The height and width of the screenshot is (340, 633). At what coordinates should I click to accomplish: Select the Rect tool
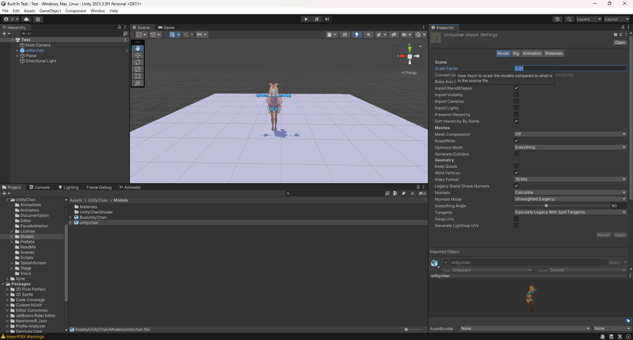[x=138, y=76]
